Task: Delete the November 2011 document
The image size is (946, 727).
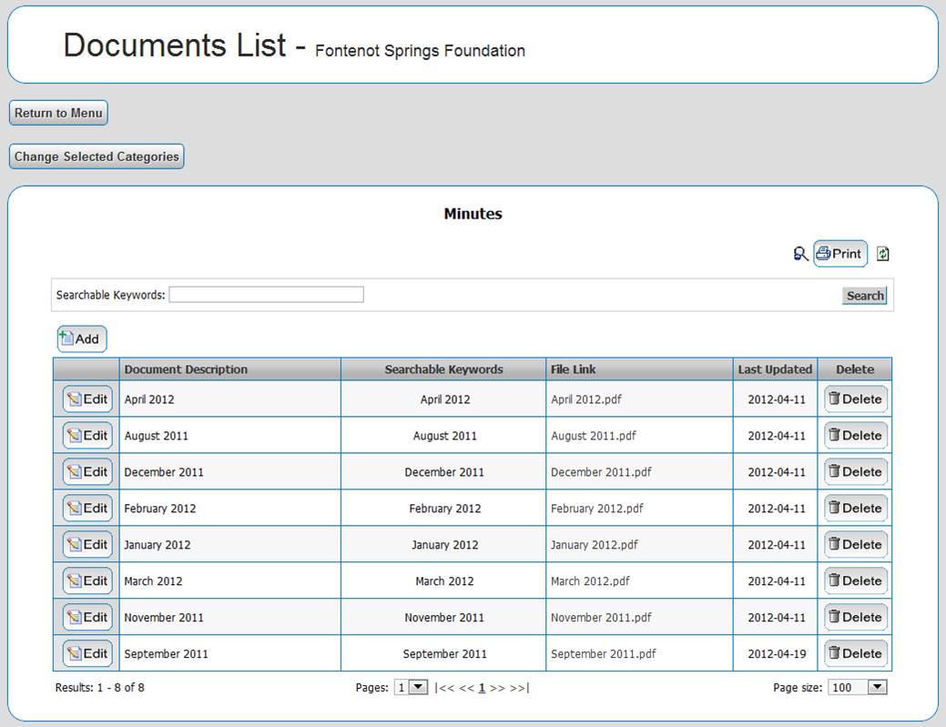Action: 855,618
